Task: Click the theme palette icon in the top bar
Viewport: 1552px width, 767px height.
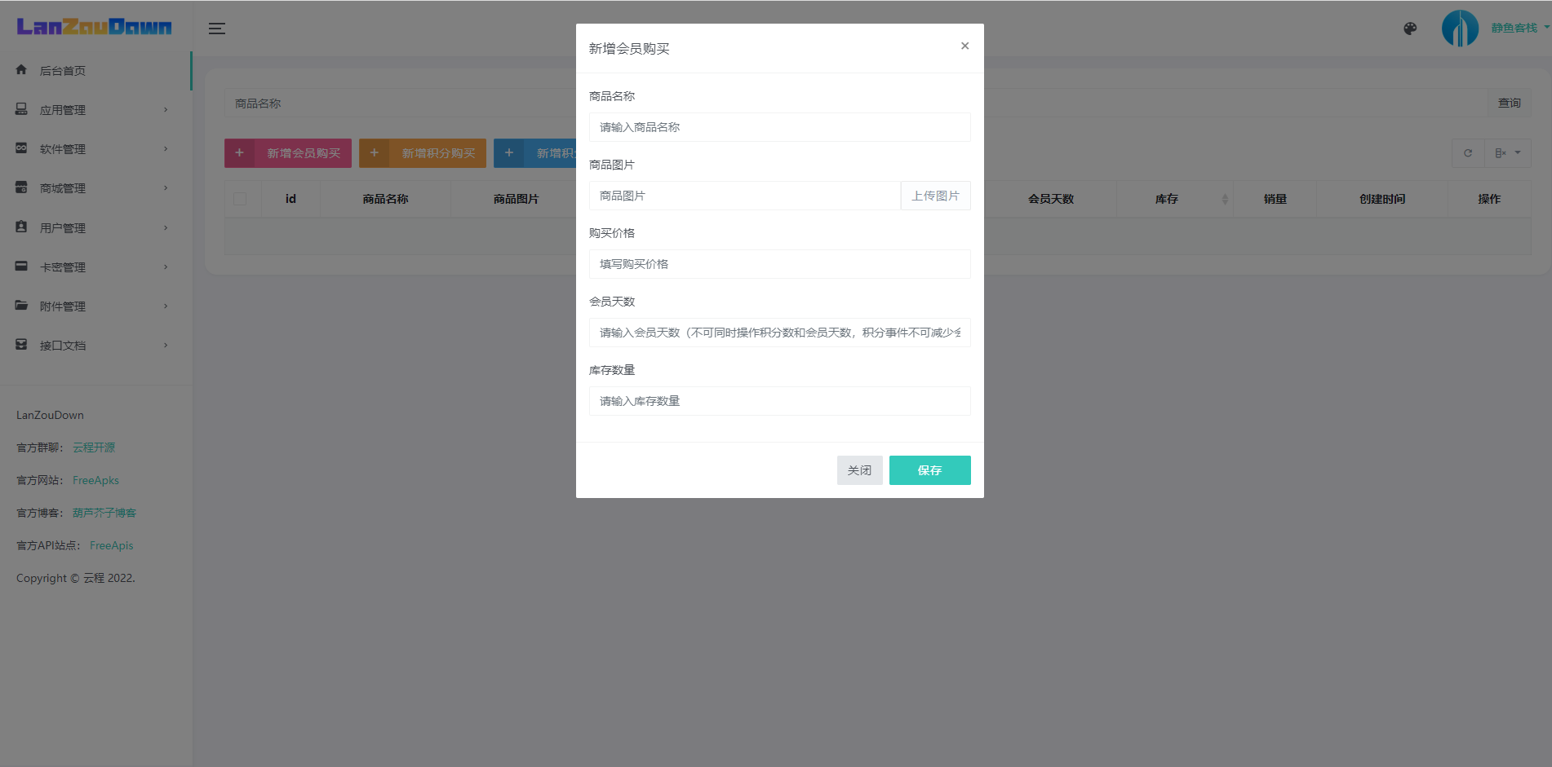Action: 1409,29
